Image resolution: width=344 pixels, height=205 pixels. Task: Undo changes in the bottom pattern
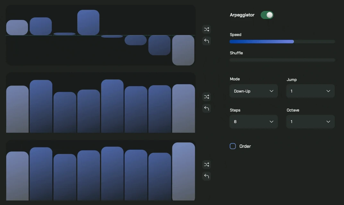(206, 176)
